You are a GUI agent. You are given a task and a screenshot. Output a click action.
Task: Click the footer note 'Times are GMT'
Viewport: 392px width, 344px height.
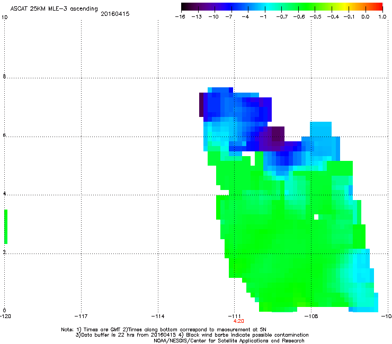point(102,330)
